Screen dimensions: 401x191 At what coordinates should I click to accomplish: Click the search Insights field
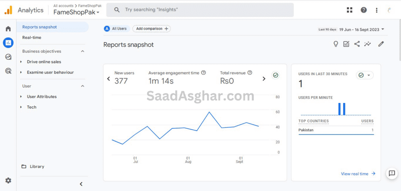coord(200,10)
